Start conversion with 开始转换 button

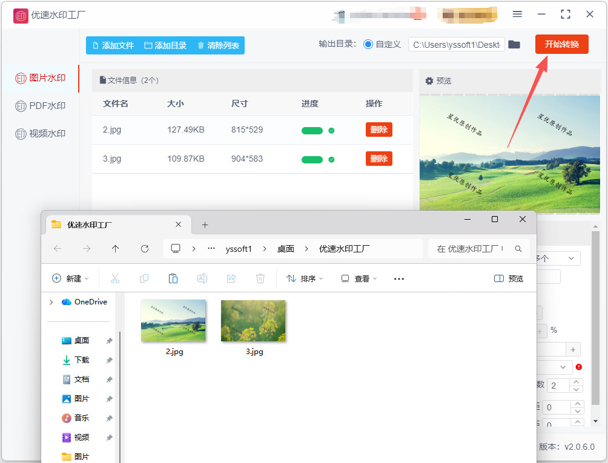pyautogui.click(x=561, y=44)
